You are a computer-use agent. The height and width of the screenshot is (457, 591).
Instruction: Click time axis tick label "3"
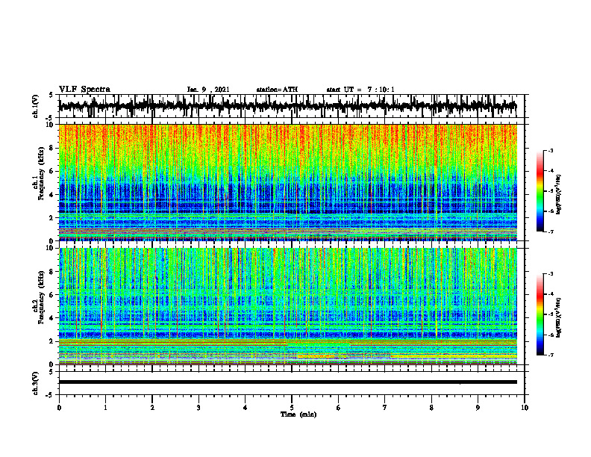(198, 408)
